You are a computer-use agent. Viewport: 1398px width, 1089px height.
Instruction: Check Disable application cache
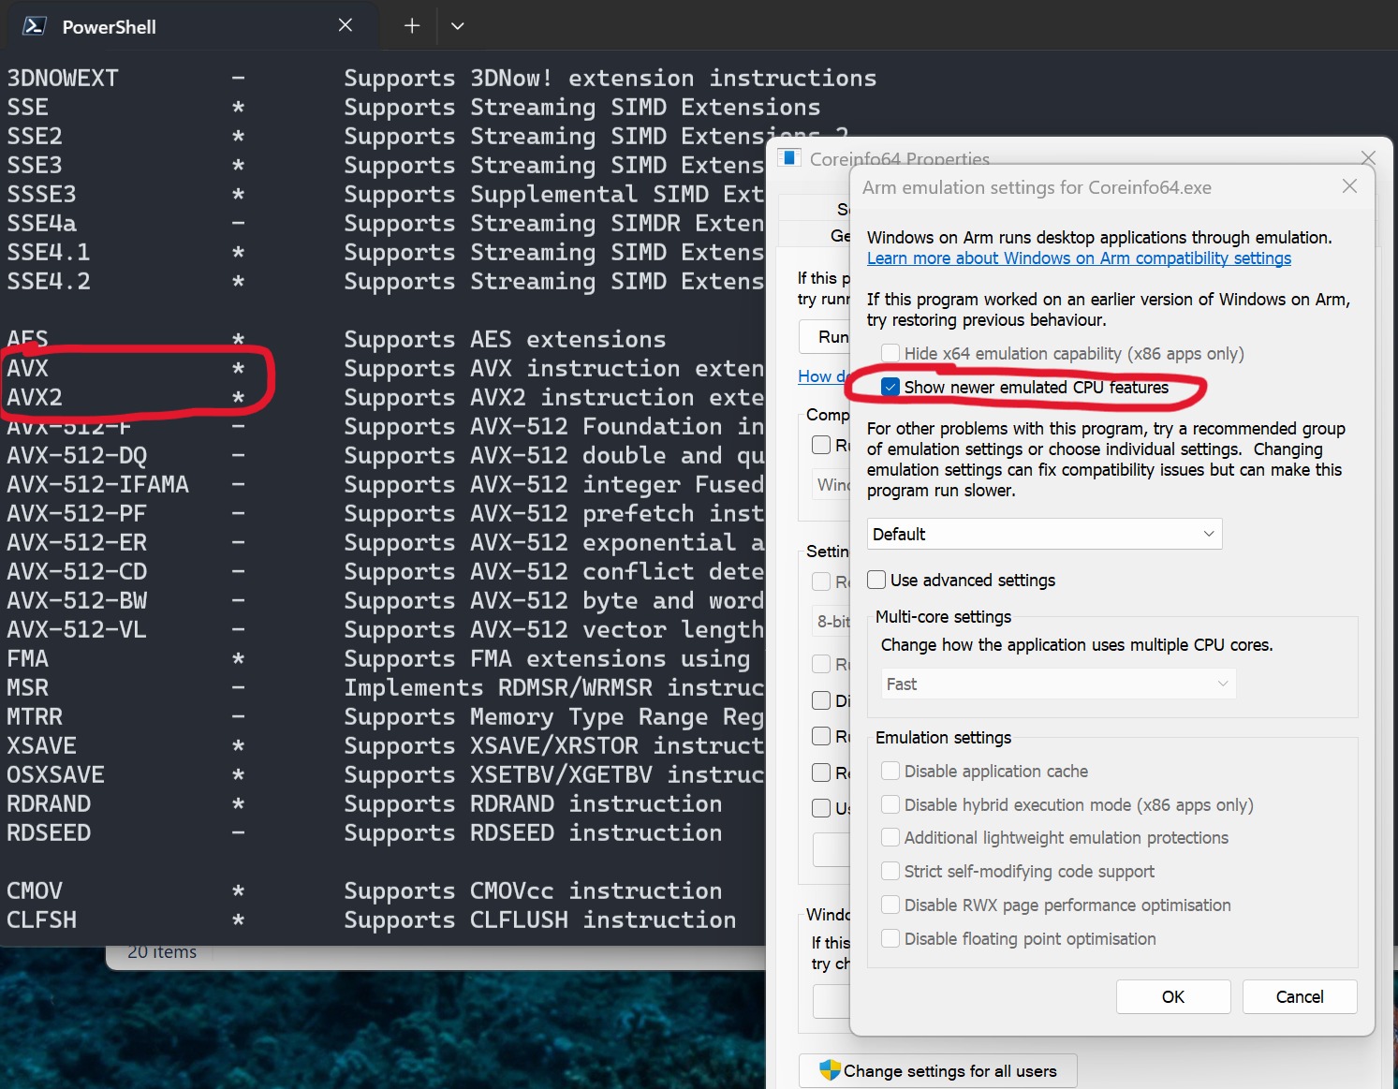click(890, 771)
